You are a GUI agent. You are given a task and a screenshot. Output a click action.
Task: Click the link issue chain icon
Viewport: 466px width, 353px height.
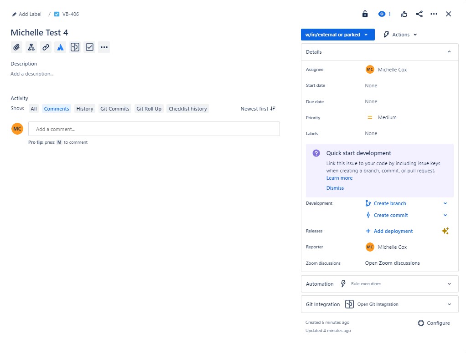[46, 47]
